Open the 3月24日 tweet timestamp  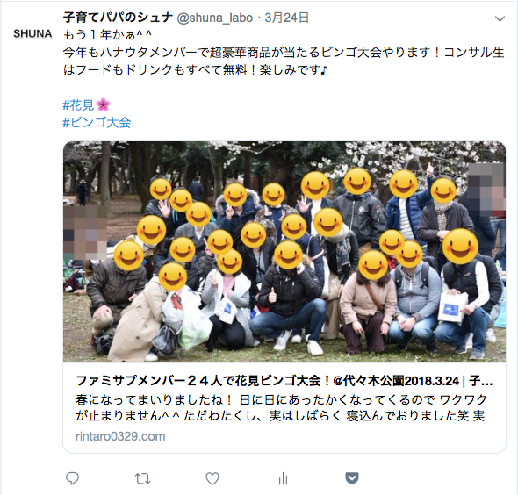287,18
